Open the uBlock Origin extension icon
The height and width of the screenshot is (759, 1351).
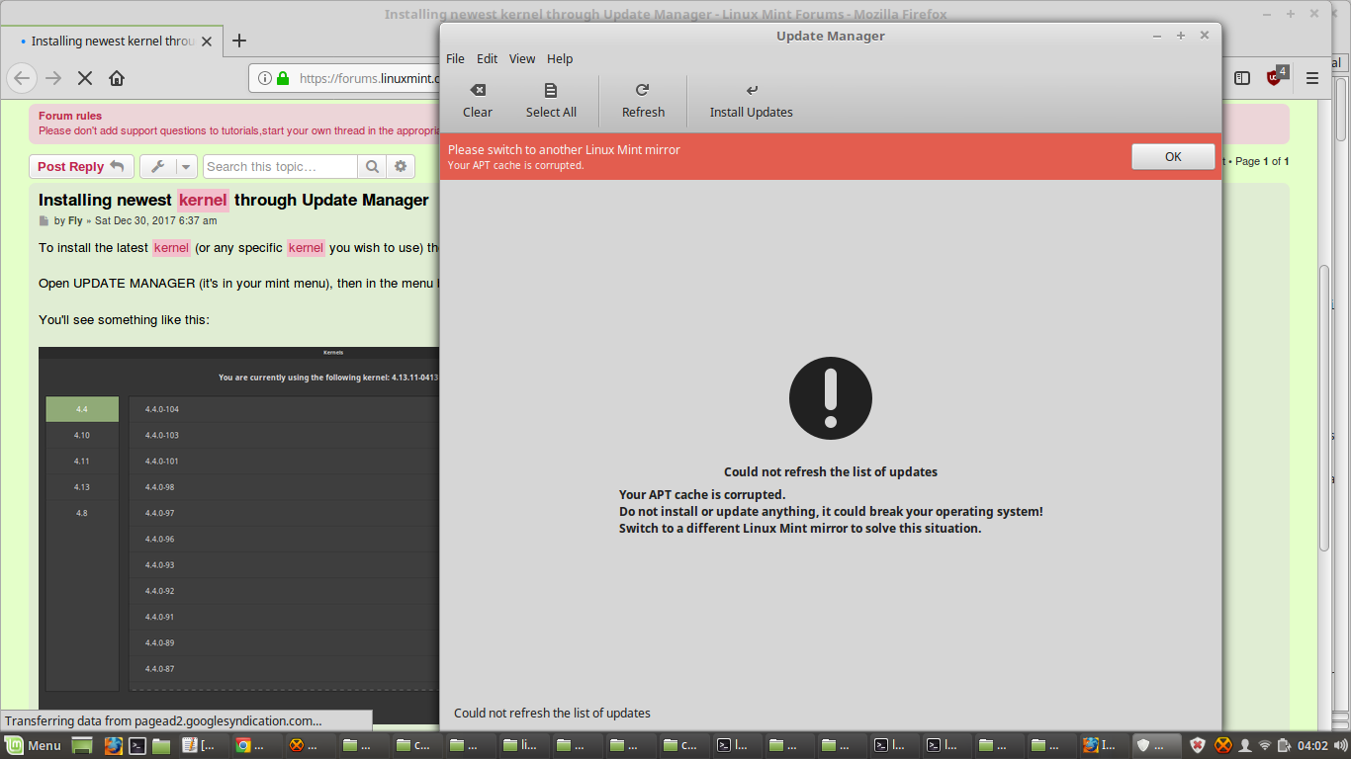point(1276,77)
